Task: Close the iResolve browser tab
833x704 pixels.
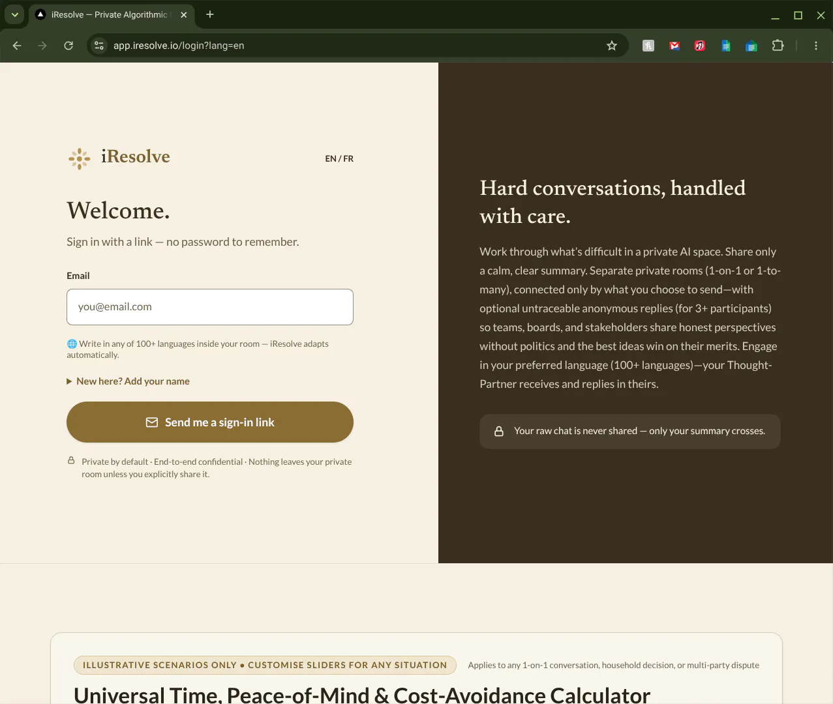Action: [x=184, y=14]
